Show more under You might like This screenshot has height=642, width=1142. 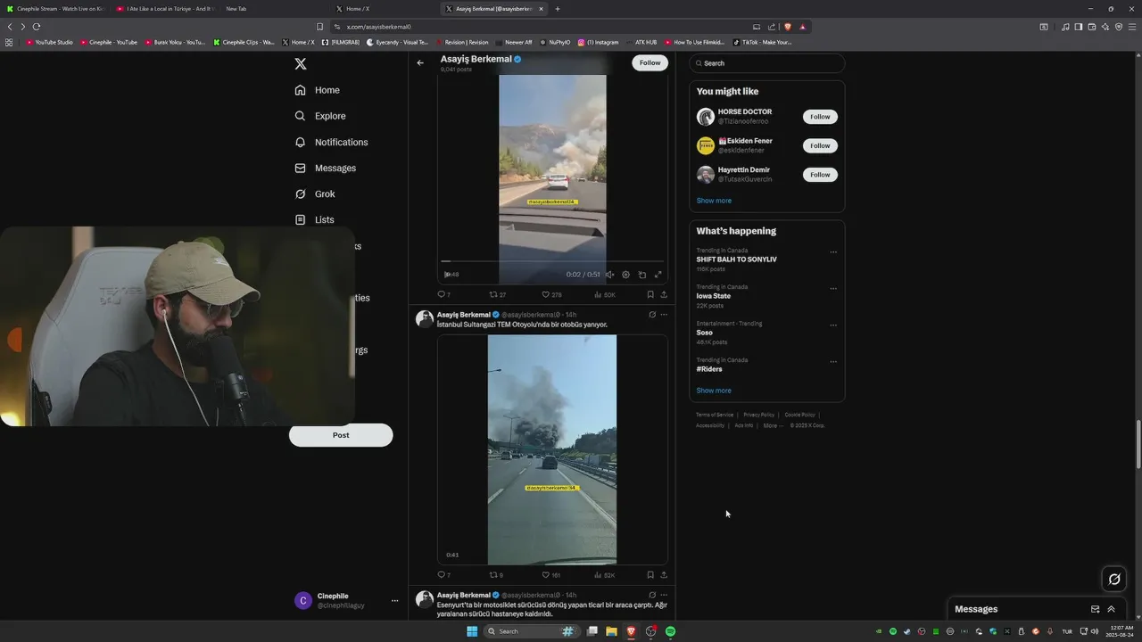click(714, 201)
